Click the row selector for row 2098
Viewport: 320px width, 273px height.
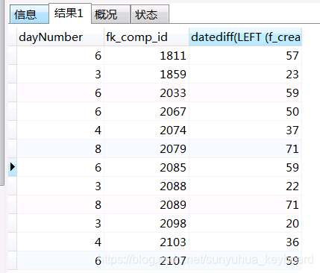pyautogui.click(x=13, y=223)
